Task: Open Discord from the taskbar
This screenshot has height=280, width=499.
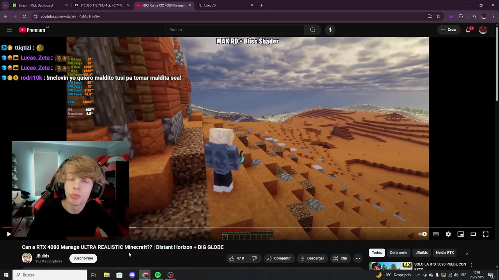Action: tap(132, 275)
